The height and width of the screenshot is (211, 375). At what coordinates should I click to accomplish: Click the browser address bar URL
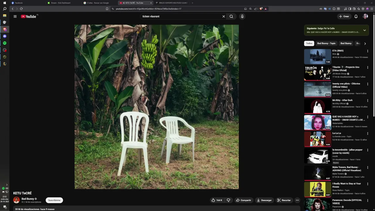click(x=149, y=9)
